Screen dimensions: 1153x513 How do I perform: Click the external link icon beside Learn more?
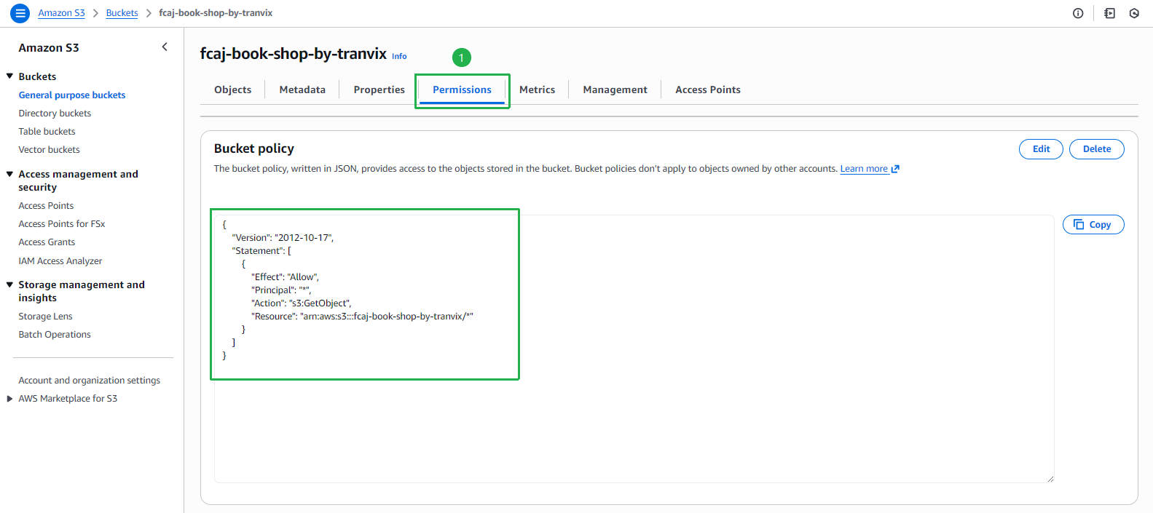click(895, 169)
